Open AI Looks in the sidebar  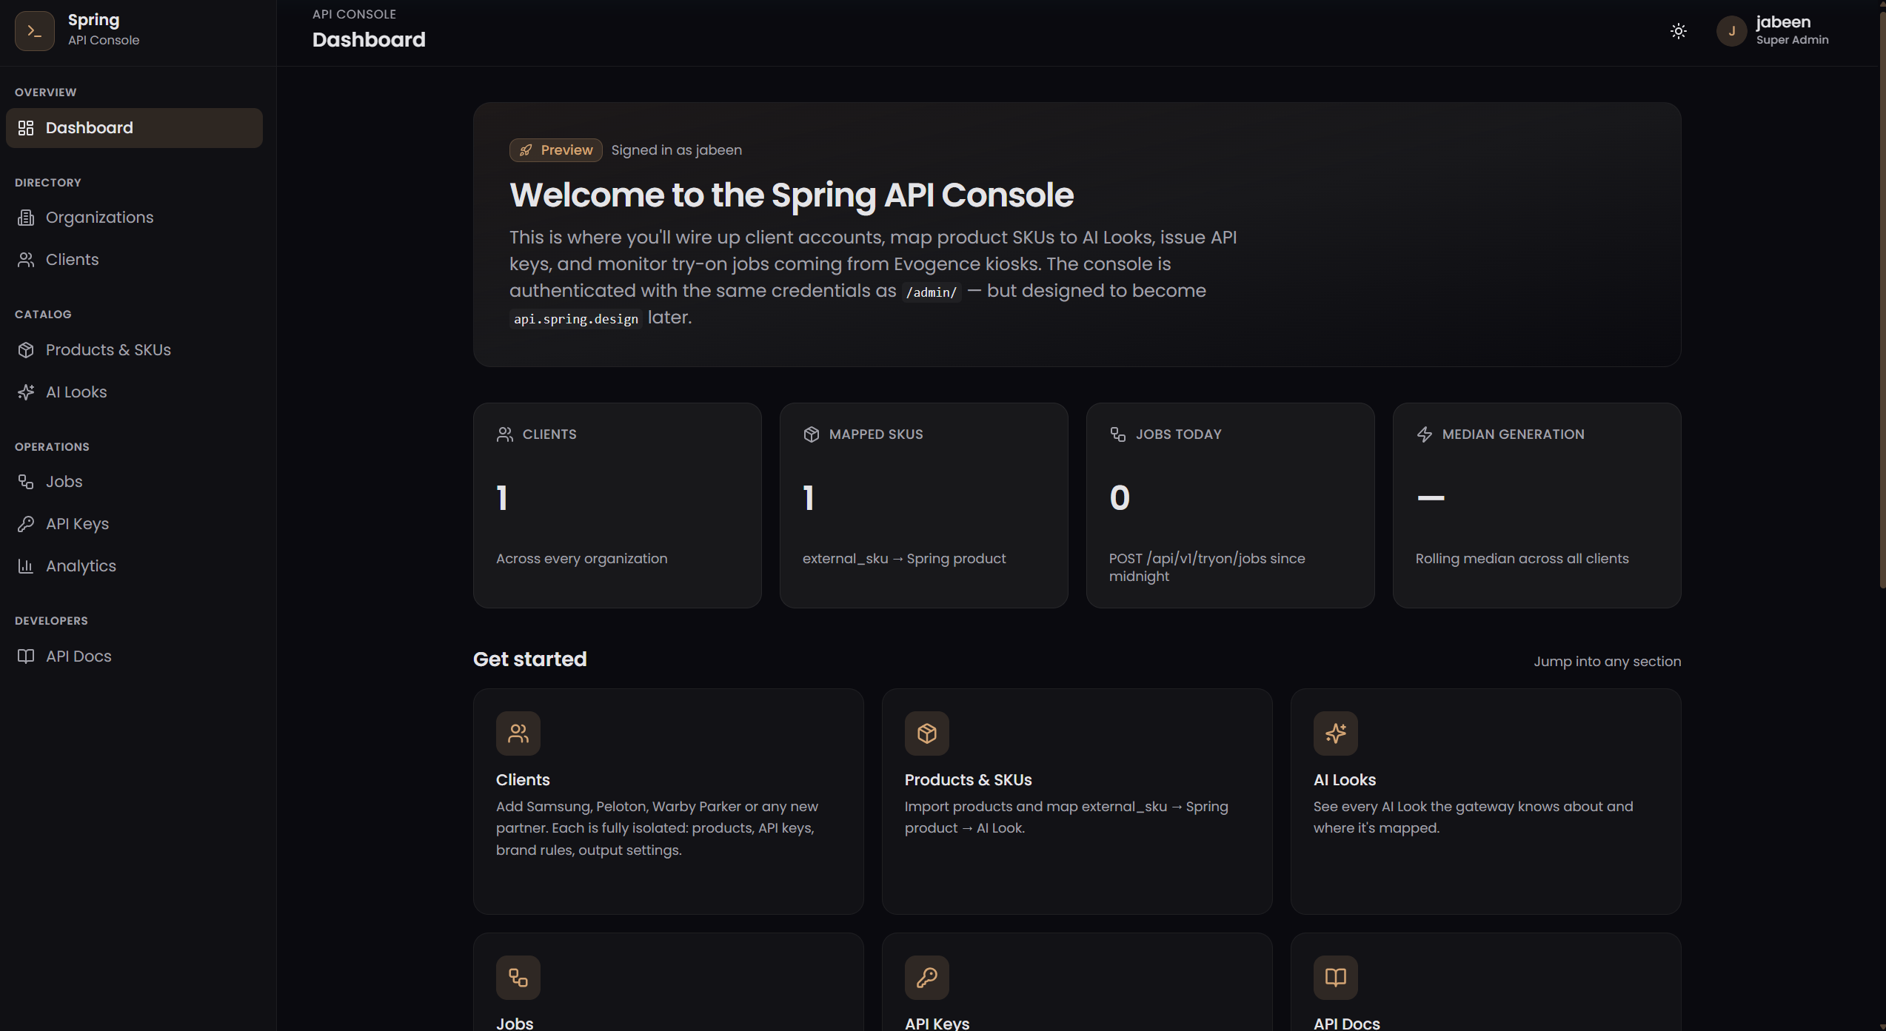[x=134, y=392]
